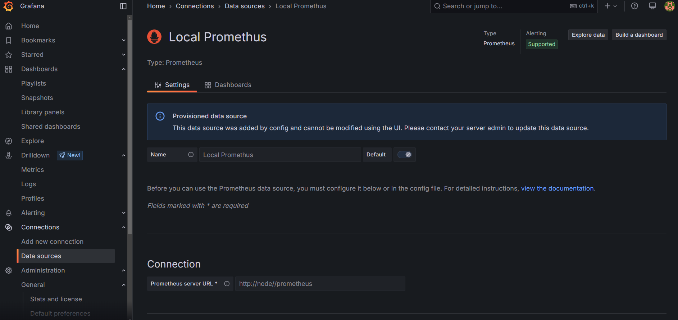
Task: Open Playlists in sidebar
Action: coord(33,83)
